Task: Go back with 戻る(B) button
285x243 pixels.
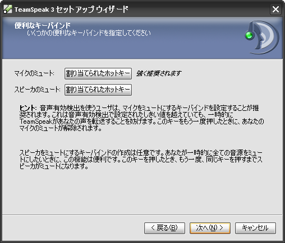Action: (x=164, y=228)
